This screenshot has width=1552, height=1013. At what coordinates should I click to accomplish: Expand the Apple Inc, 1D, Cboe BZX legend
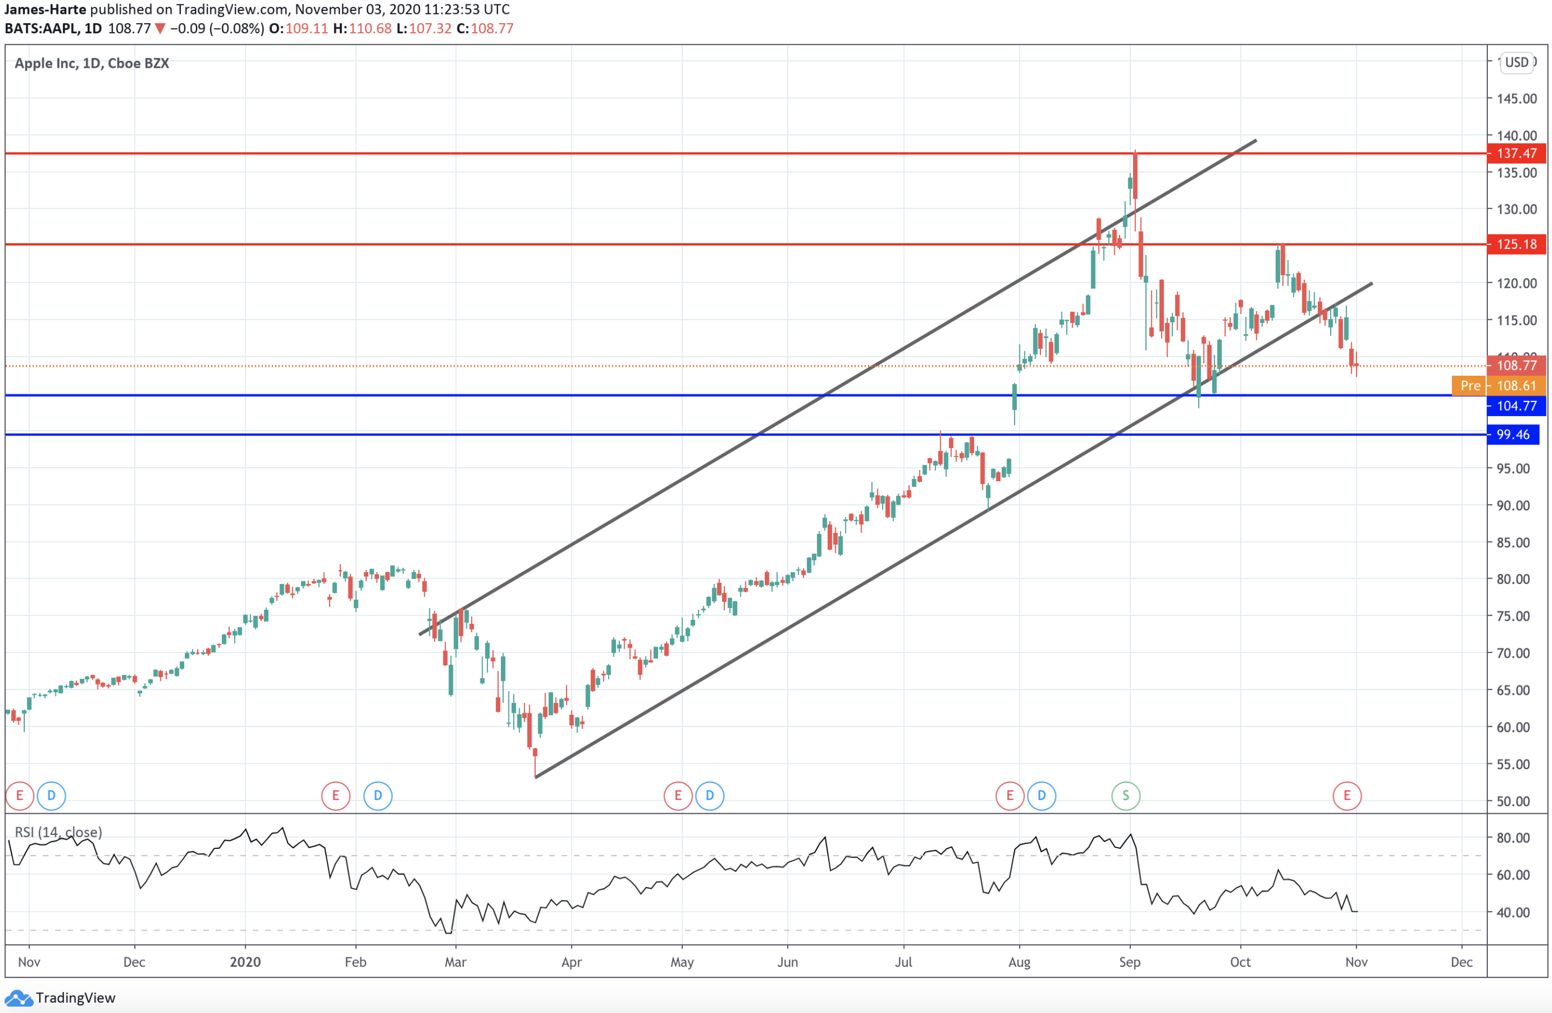92,63
